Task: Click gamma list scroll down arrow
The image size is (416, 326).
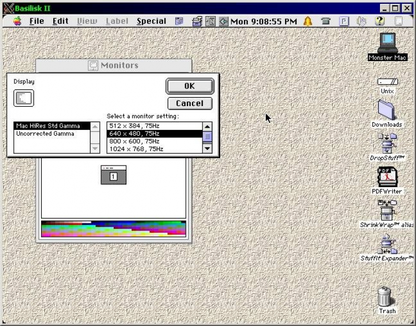Action: 95,148
